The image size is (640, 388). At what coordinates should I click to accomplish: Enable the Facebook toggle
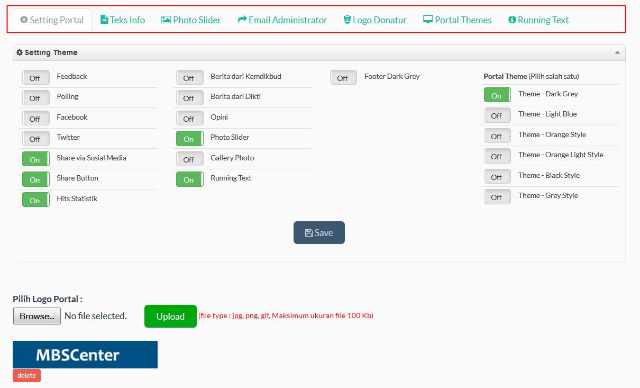click(x=36, y=118)
